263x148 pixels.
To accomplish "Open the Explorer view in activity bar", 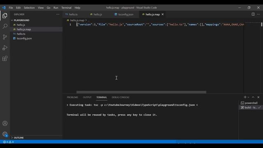I will tap(5, 16).
